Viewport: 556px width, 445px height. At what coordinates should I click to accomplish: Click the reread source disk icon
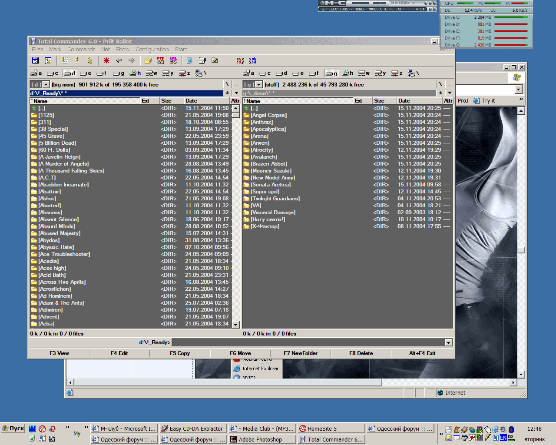coord(36,60)
